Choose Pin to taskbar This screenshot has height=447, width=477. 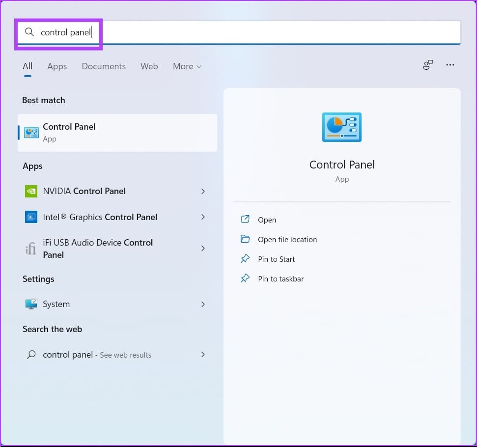point(281,279)
